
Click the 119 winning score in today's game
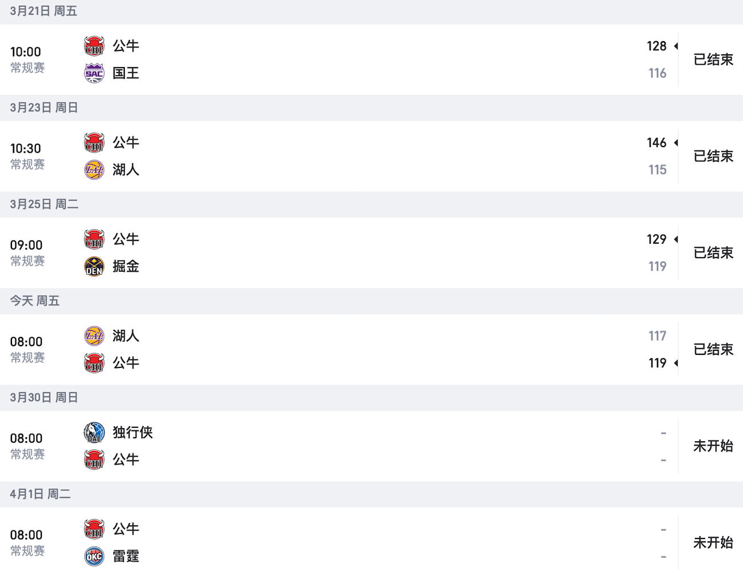click(657, 363)
